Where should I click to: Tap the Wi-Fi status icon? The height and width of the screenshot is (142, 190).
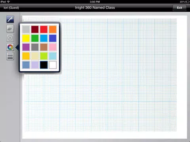[x=8, y=2]
